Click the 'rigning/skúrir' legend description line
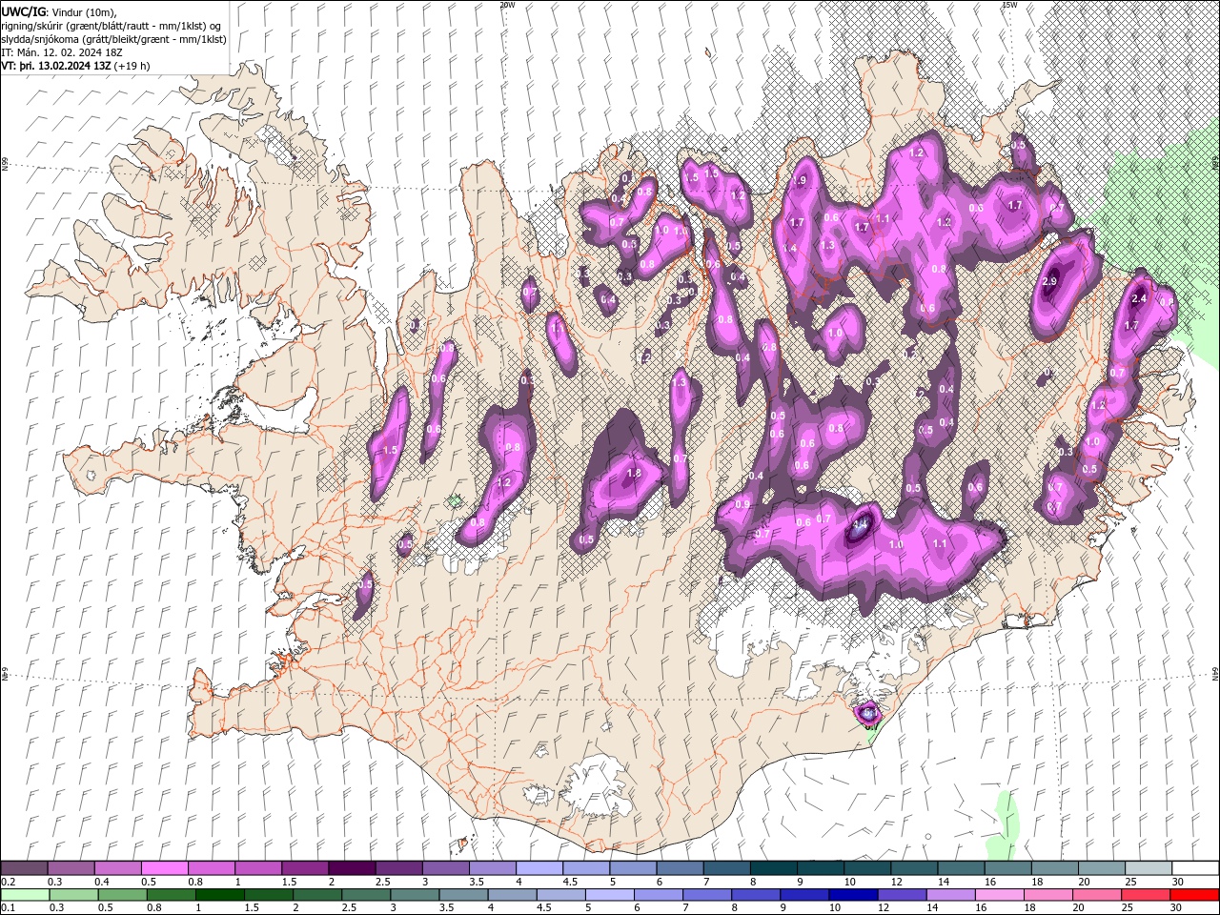This screenshot has width=1220, height=915. (x=112, y=26)
